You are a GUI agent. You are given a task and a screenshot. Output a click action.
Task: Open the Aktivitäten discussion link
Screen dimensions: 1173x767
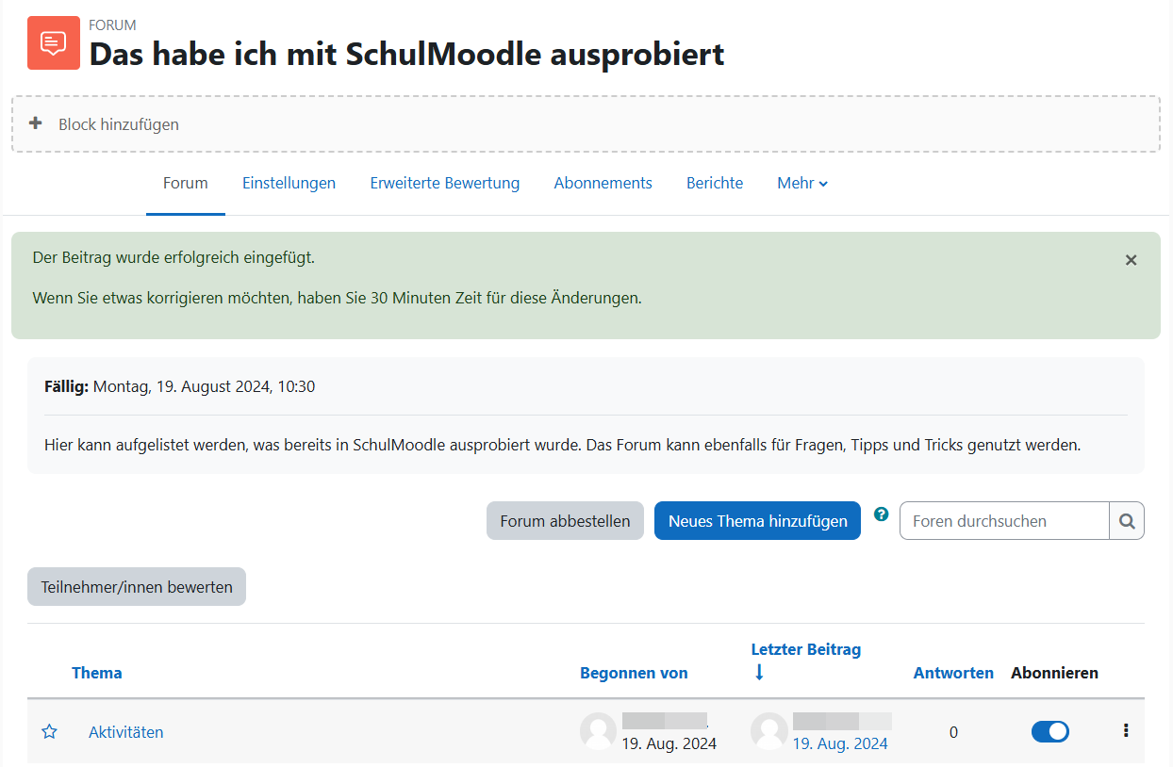click(126, 732)
